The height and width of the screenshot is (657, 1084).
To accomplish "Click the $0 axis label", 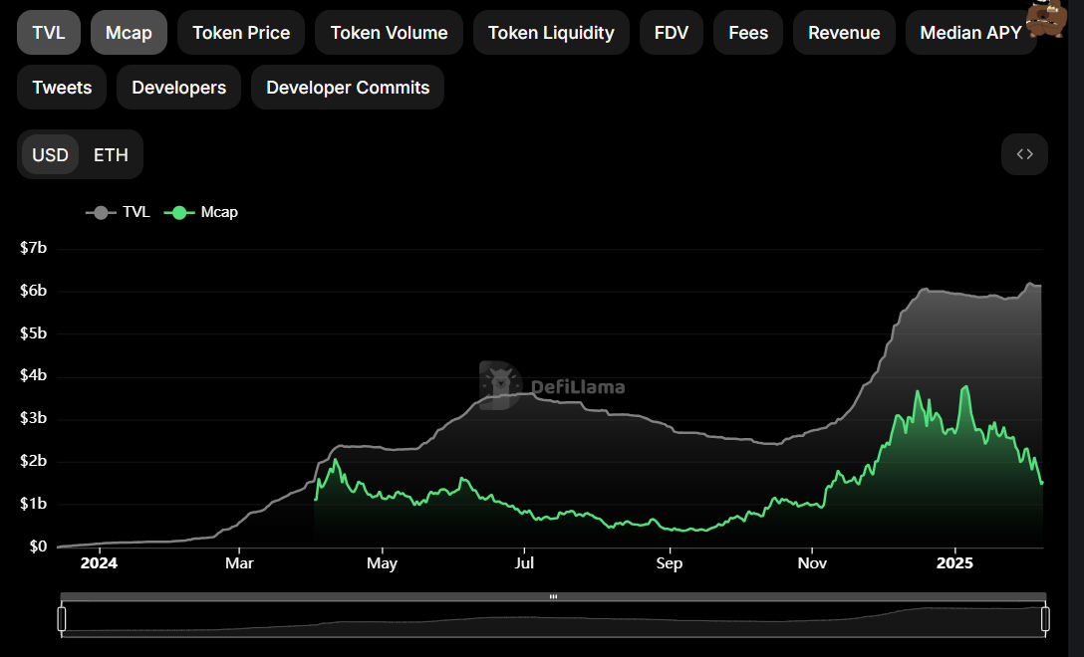I will 38,547.
